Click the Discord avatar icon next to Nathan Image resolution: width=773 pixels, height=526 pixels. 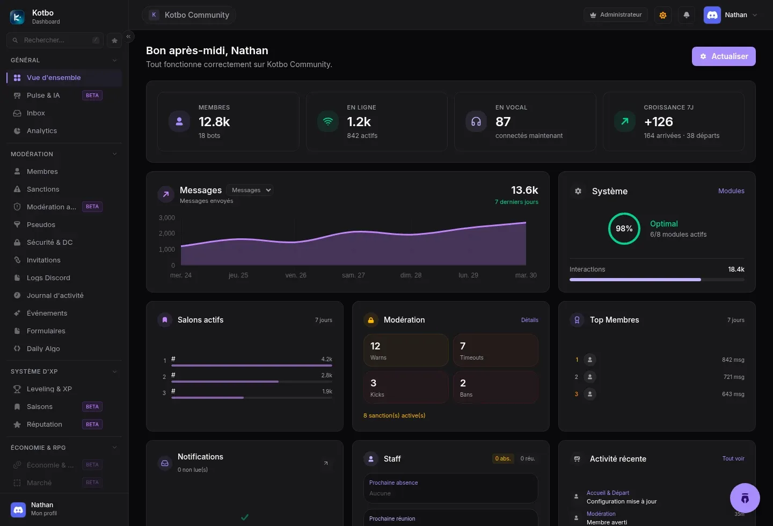(712, 15)
